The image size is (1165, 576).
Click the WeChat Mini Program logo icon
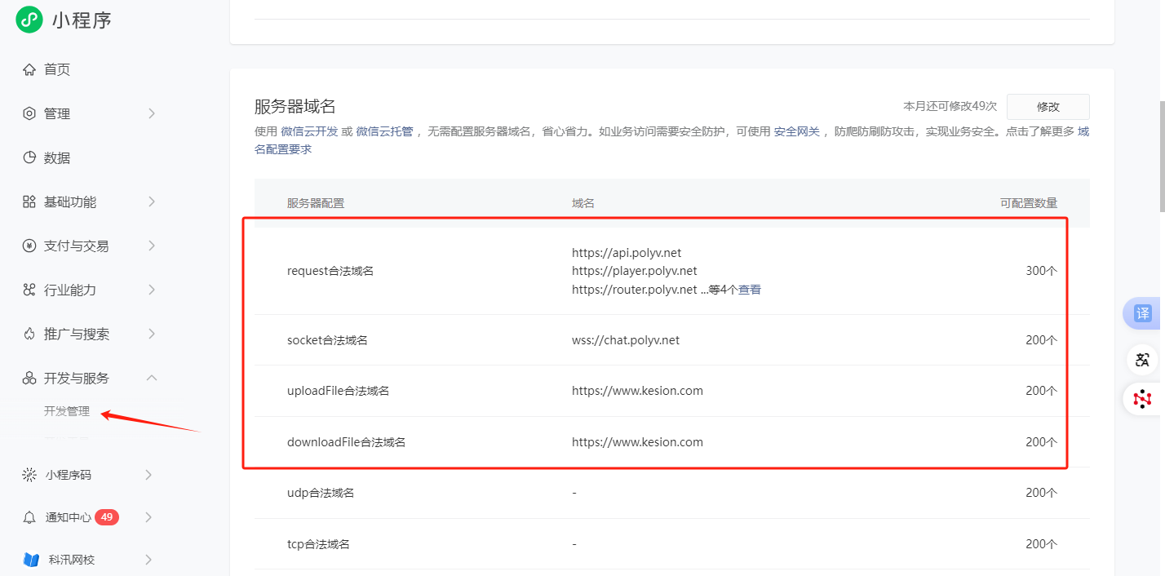[x=29, y=20]
